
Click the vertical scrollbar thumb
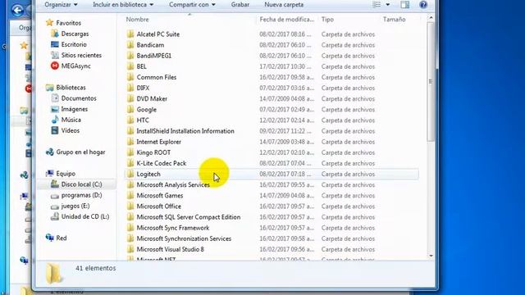click(431, 82)
